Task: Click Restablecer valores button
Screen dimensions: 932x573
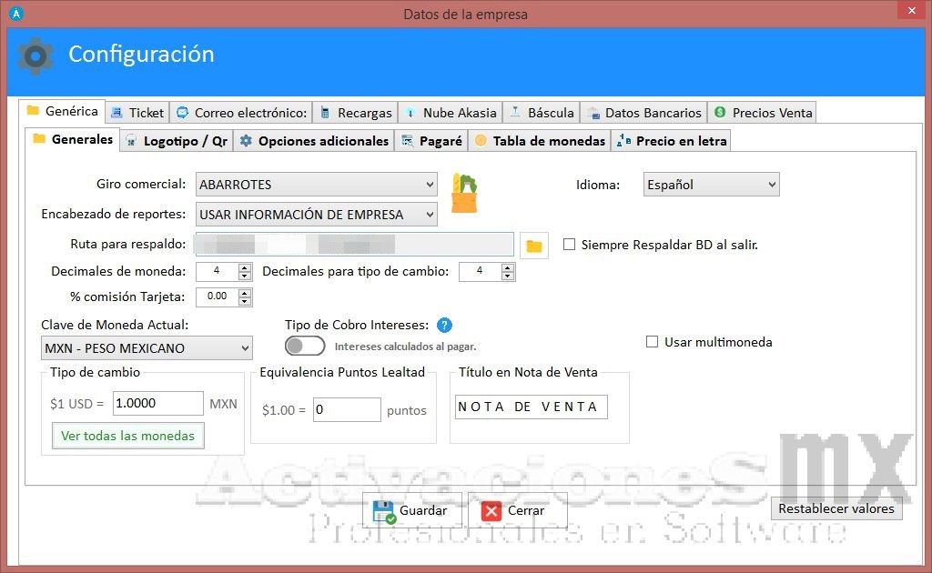Action: point(836,508)
